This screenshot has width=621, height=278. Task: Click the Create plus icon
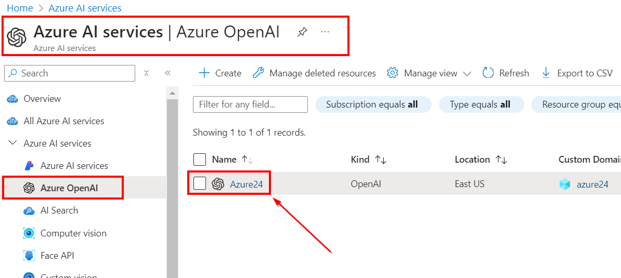point(204,73)
